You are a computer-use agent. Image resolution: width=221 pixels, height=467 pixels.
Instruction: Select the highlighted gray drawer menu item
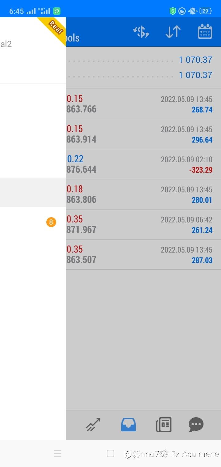33,192
